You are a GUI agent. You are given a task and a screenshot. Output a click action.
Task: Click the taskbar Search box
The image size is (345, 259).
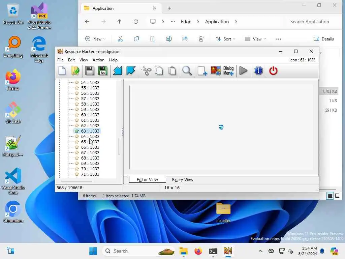139,251
